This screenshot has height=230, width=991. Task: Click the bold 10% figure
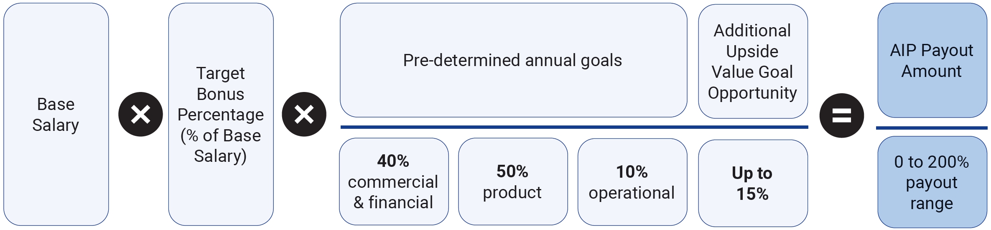pyautogui.click(x=632, y=172)
